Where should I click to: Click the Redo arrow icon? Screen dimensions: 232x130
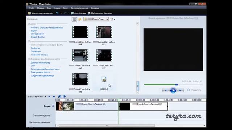click(x=65, y=13)
